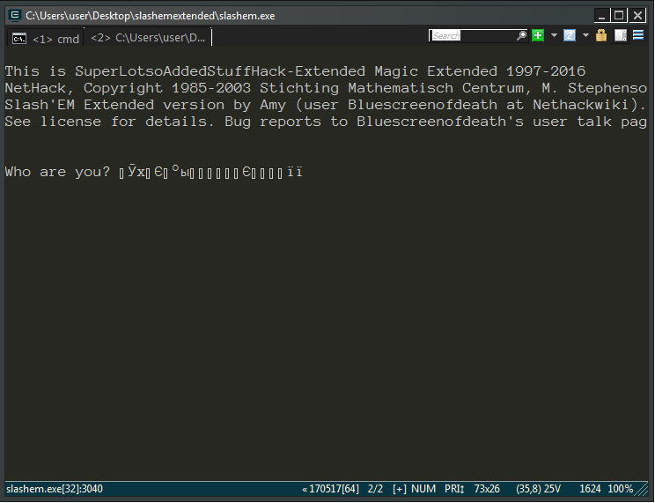Click cmd console icon on first tab

19,39
